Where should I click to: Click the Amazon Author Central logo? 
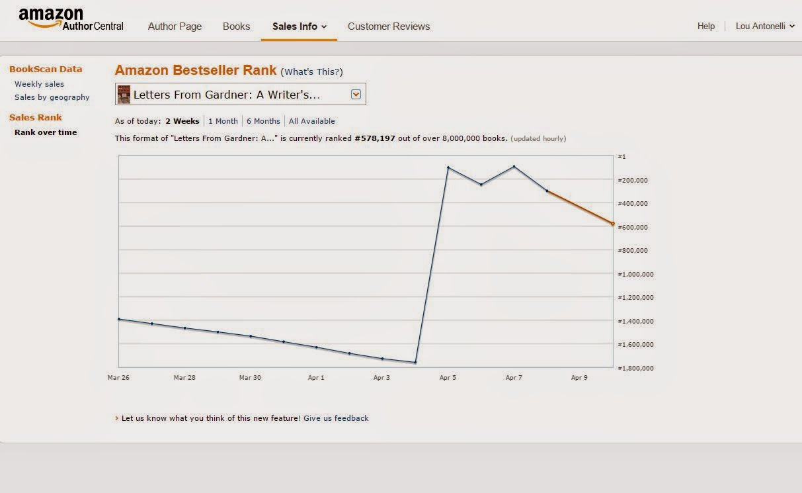point(71,20)
